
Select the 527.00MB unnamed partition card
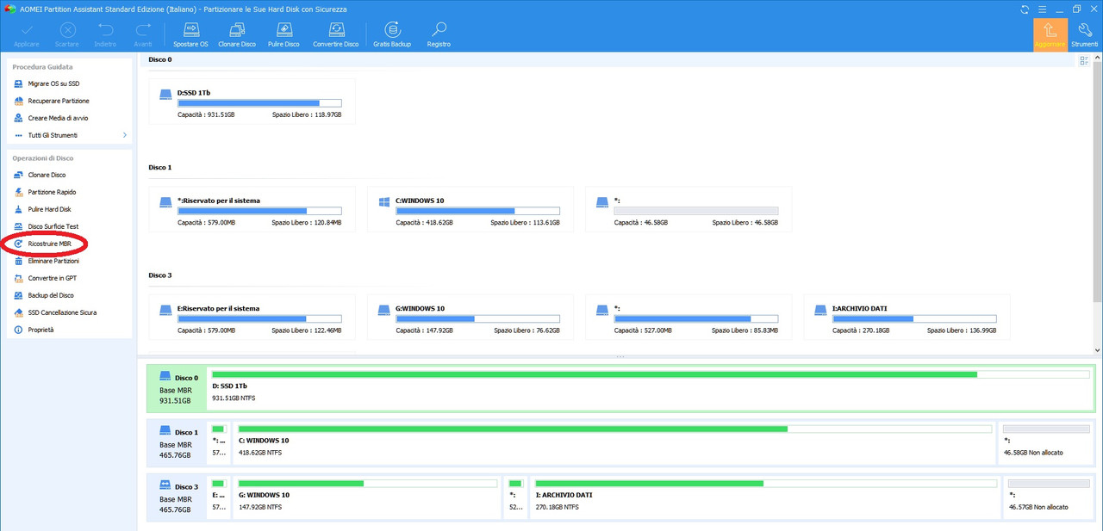tap(689, 318)
